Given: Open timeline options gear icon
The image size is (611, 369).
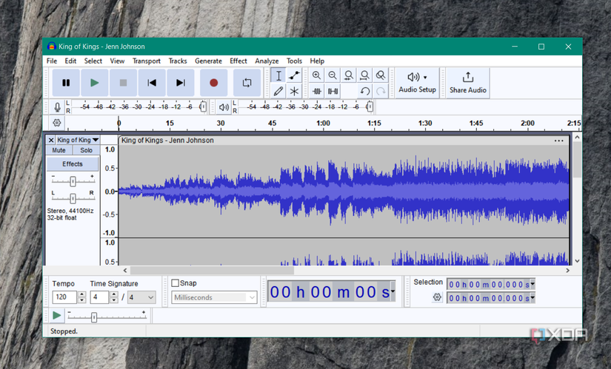Looking at the screenshot, I should pyautogui.click(x=57, y=123).
